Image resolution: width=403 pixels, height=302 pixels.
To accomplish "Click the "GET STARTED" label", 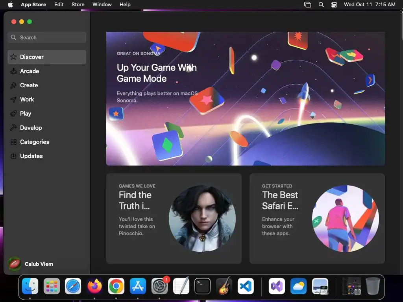I will (x=277, y=186).
